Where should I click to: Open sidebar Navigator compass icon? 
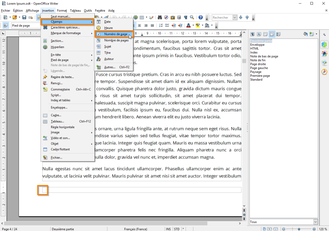coord(325,72)
